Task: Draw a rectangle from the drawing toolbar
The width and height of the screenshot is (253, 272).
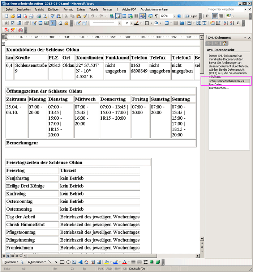Action: click(x=62, y=262)
